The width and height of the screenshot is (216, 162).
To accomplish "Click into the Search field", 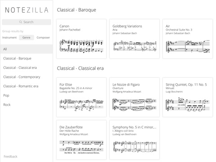I will tap(27, 22).
